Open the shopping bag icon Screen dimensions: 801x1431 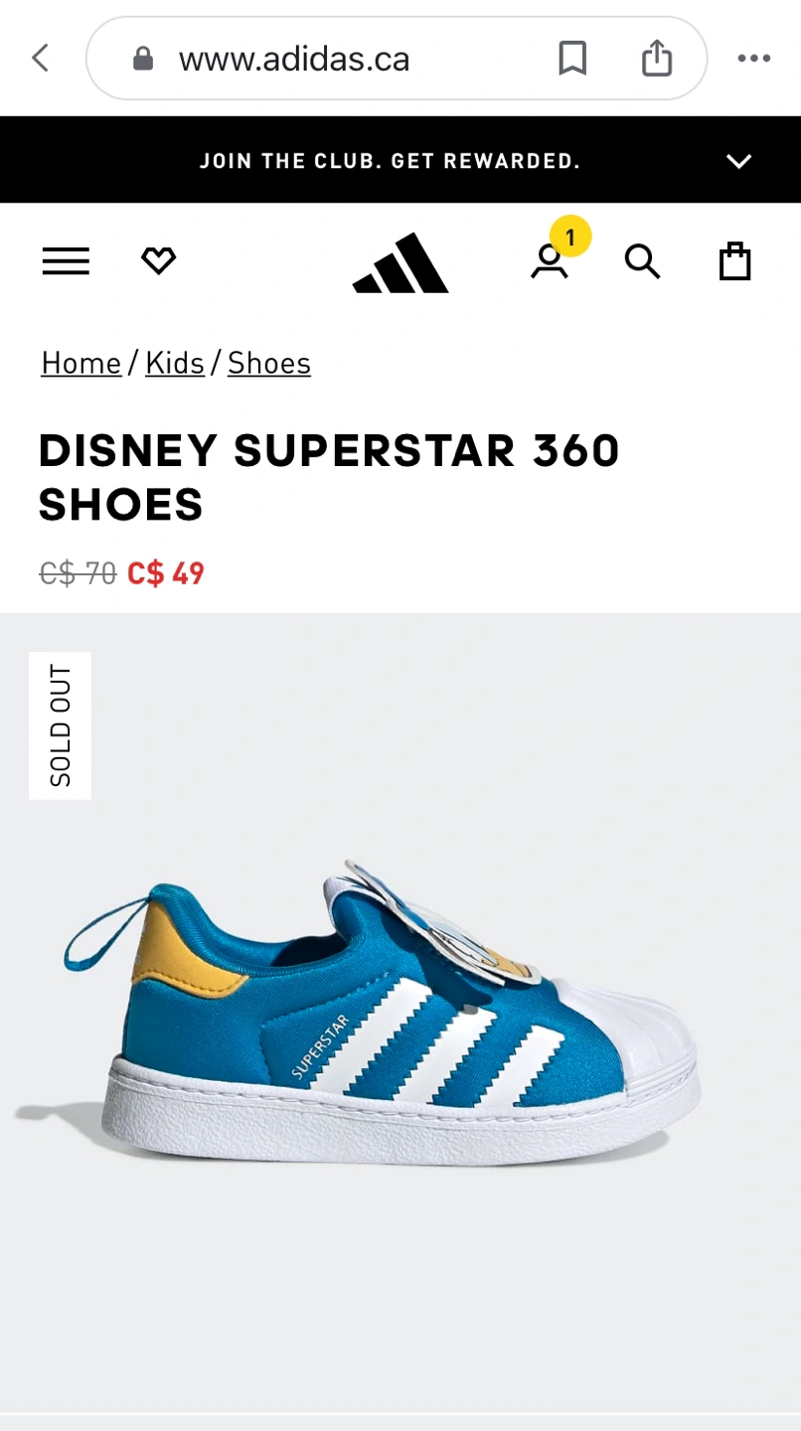click(x=734, y=261)
